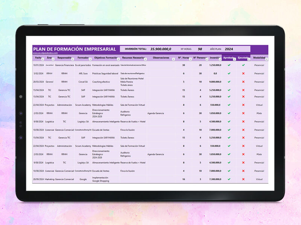Select the 'General' Área cell
301x225 pixels.
[x=50, y=82]
